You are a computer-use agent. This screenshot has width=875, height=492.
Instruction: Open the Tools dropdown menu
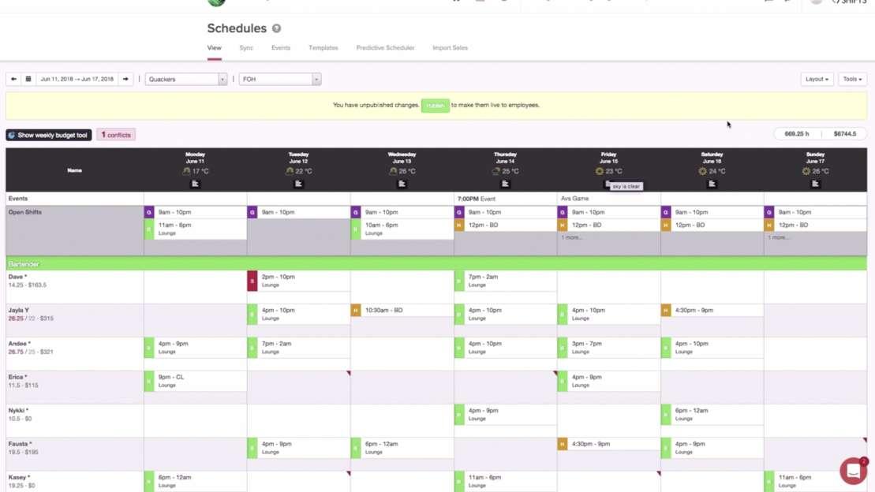[x=852, y=79]
